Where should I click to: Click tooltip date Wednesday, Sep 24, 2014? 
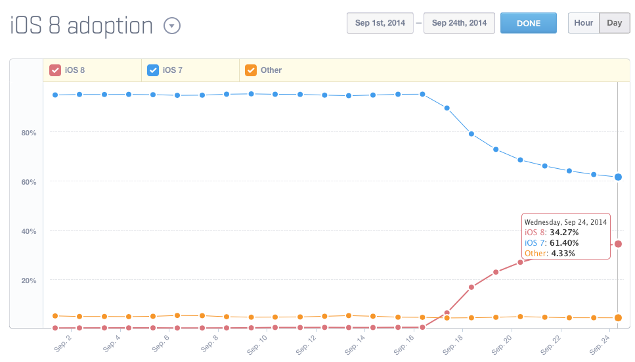point(565,222)
